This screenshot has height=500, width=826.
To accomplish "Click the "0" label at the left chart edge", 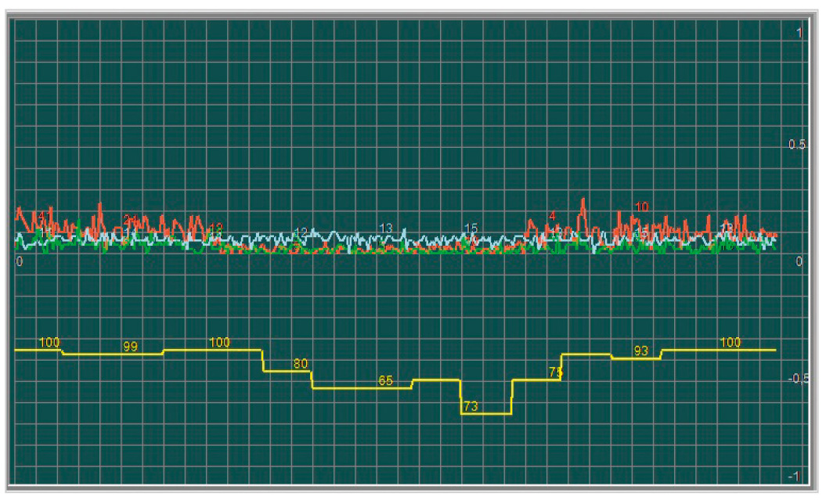I will point(20,261).
